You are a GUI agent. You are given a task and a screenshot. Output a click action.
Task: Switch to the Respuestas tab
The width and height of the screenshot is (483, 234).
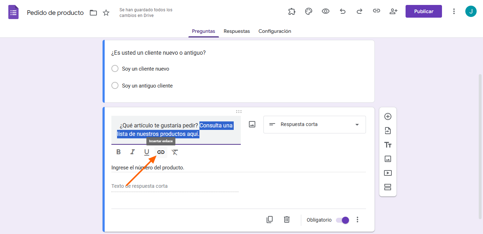pos(237,31)
